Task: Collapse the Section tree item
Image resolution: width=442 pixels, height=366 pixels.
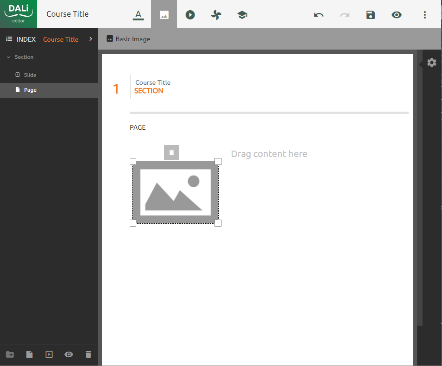Action: 8,57
